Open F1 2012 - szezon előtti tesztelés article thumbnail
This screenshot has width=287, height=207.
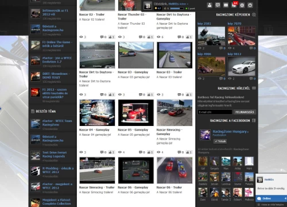tap(36, 93)
